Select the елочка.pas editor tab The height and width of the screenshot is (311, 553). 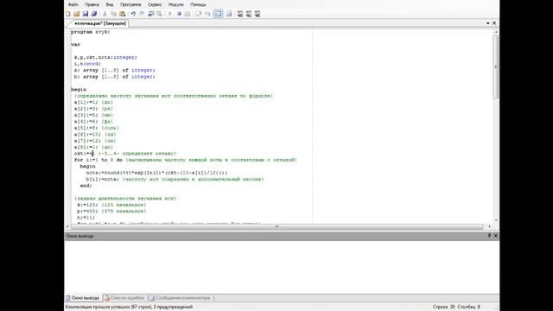coord(100,23)
